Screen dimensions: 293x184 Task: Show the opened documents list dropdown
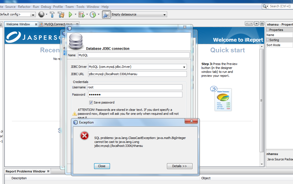[x=257, y=24]
